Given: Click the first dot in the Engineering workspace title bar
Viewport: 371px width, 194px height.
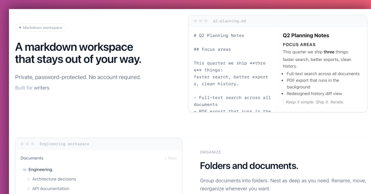Looking at the screenshot, I should click(x=22, y=144).
